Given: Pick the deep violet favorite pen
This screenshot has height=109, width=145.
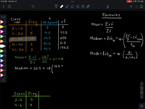Looking at the screenshot, I should [3, 65].
